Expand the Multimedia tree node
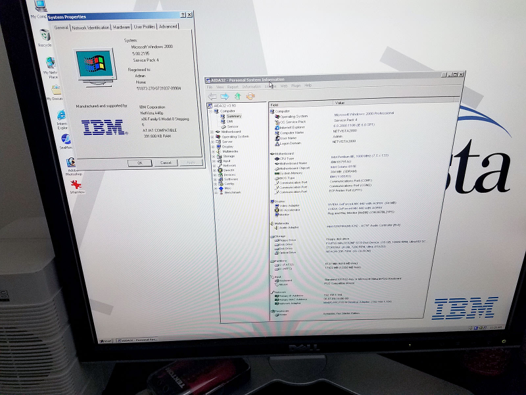Screen dimensions: 526x395 [213, 152]
